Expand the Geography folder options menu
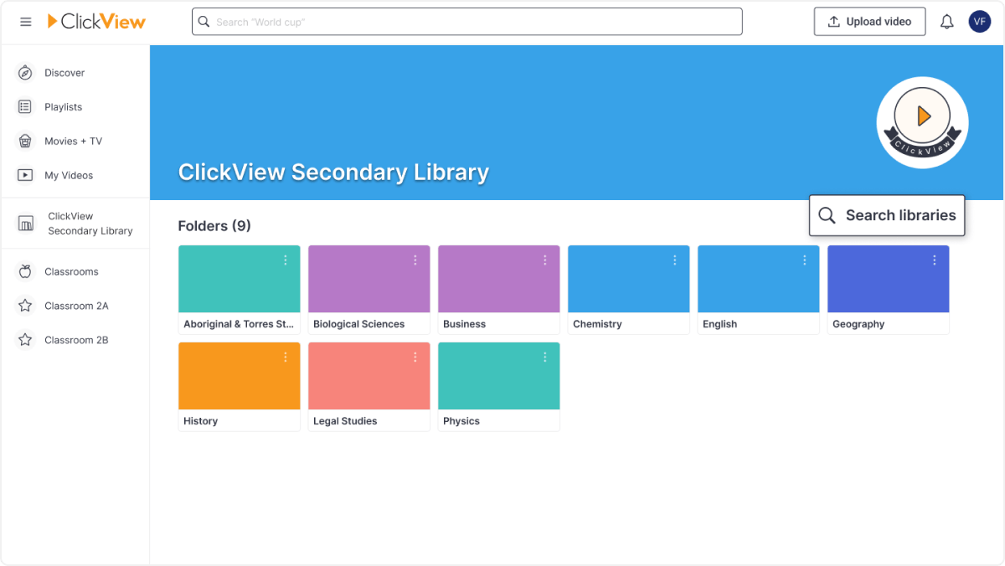Screen dimensions: 1005x566 pos(934,260)
